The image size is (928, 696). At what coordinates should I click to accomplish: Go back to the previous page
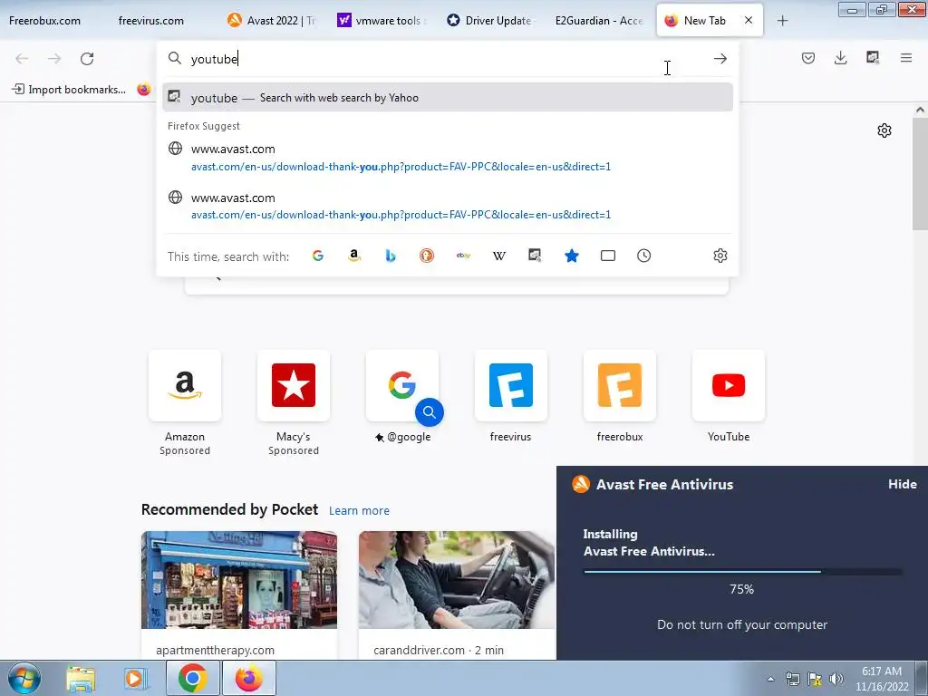tap(22, 59)
